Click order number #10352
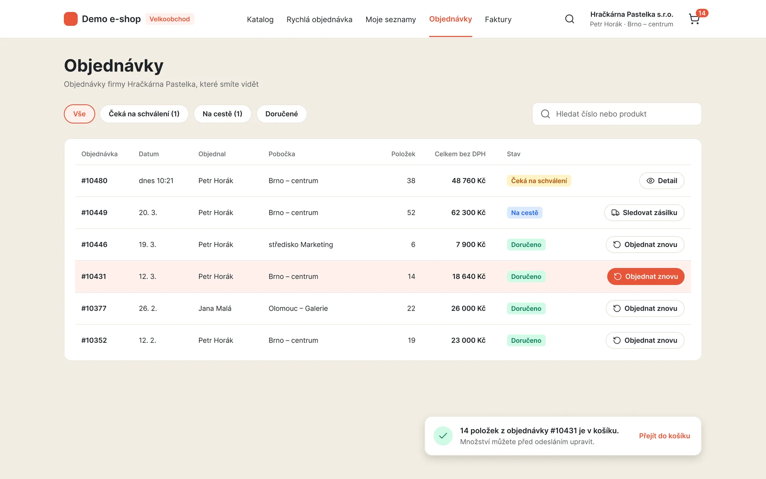Image resolution: width=766 pixels, height=479 pixels. tap(94, 340)
